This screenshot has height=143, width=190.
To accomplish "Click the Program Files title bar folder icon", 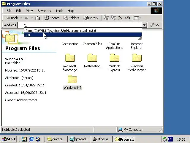I will (4, 4).
